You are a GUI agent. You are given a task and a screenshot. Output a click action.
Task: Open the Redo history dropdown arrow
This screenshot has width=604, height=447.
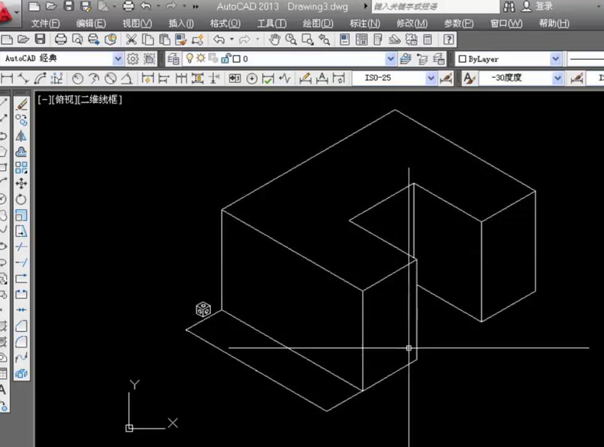[x=257, y=39]
